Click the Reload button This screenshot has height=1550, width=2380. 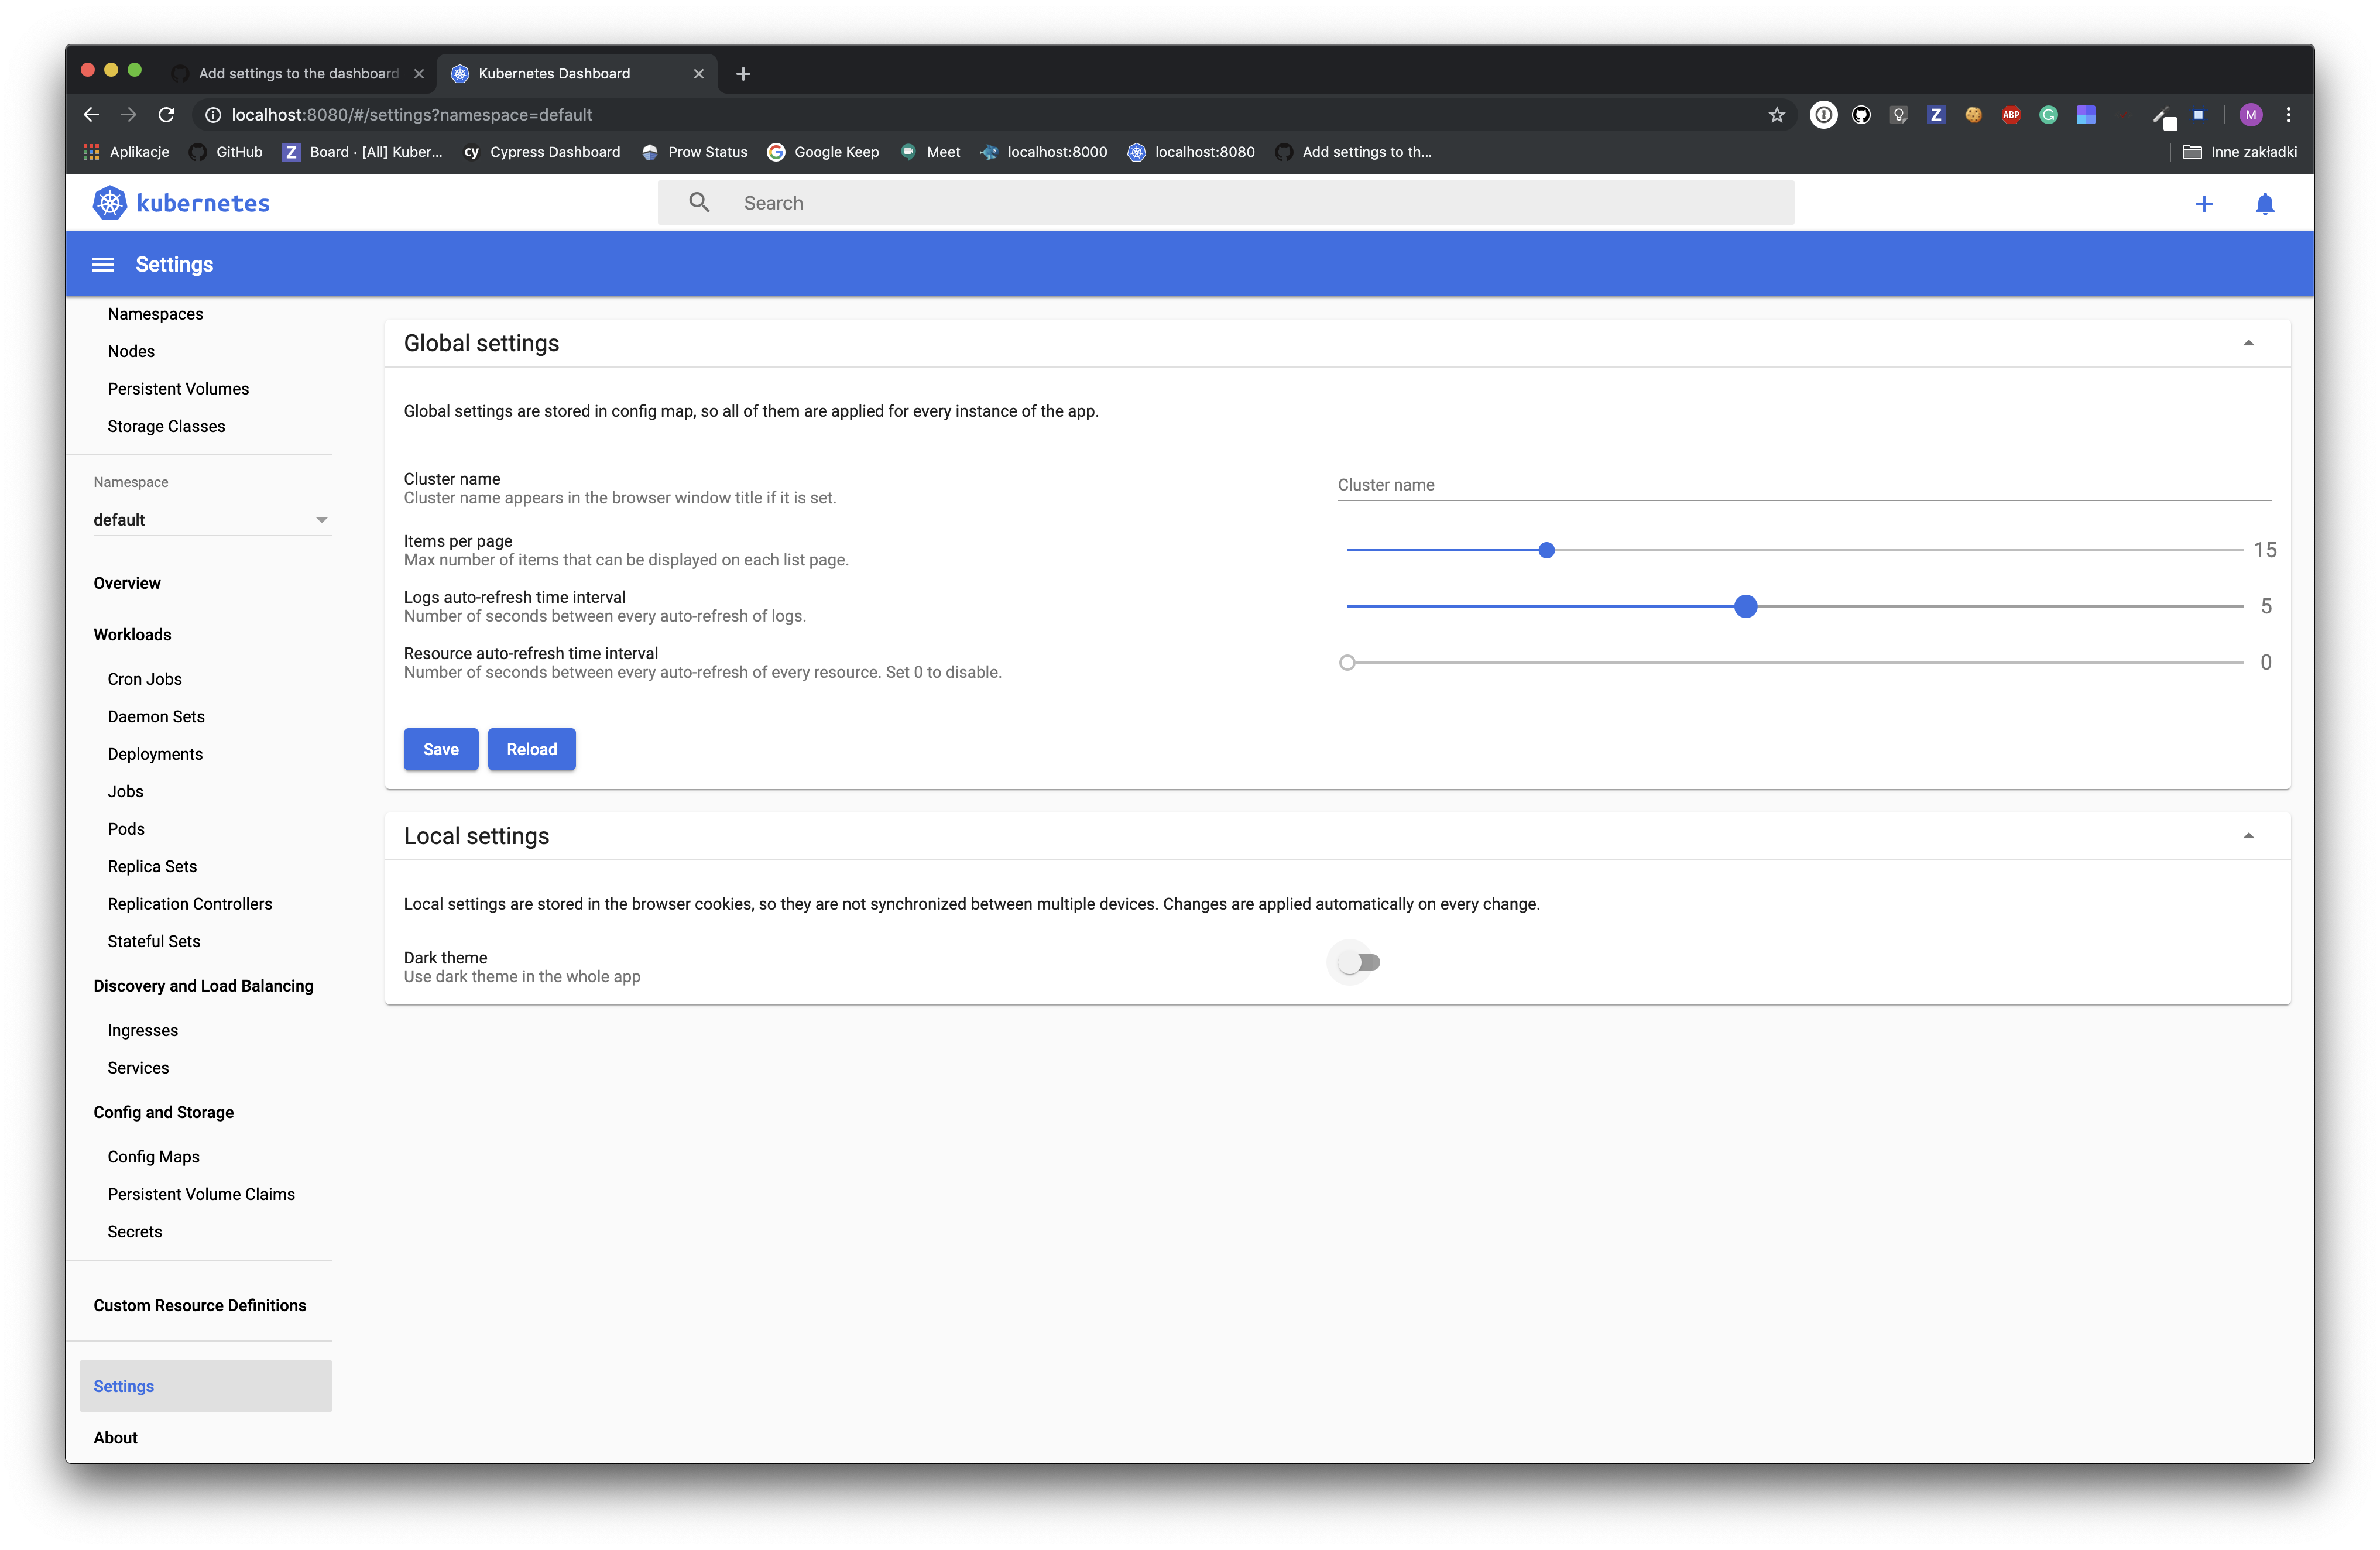[x=531, y=749]
